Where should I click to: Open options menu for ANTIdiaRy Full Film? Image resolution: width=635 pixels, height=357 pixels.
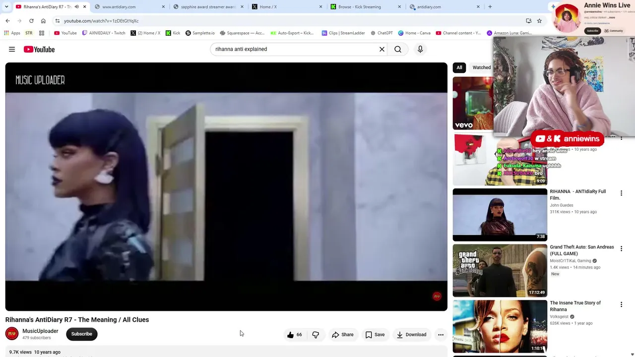click(x=621, y=193)
